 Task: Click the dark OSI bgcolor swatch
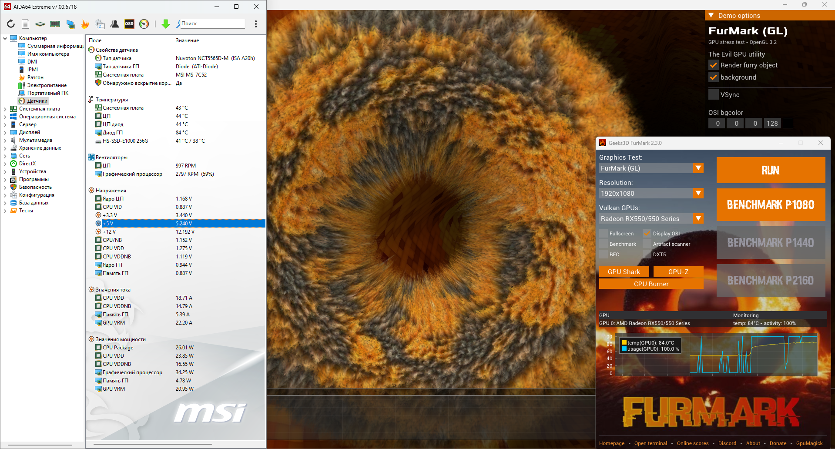(788, 123)
